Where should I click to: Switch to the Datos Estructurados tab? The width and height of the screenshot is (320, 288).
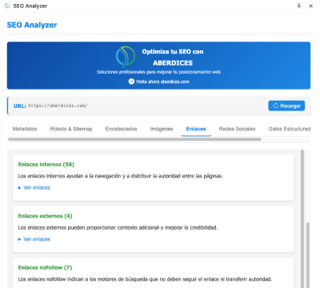coord(290,129)
